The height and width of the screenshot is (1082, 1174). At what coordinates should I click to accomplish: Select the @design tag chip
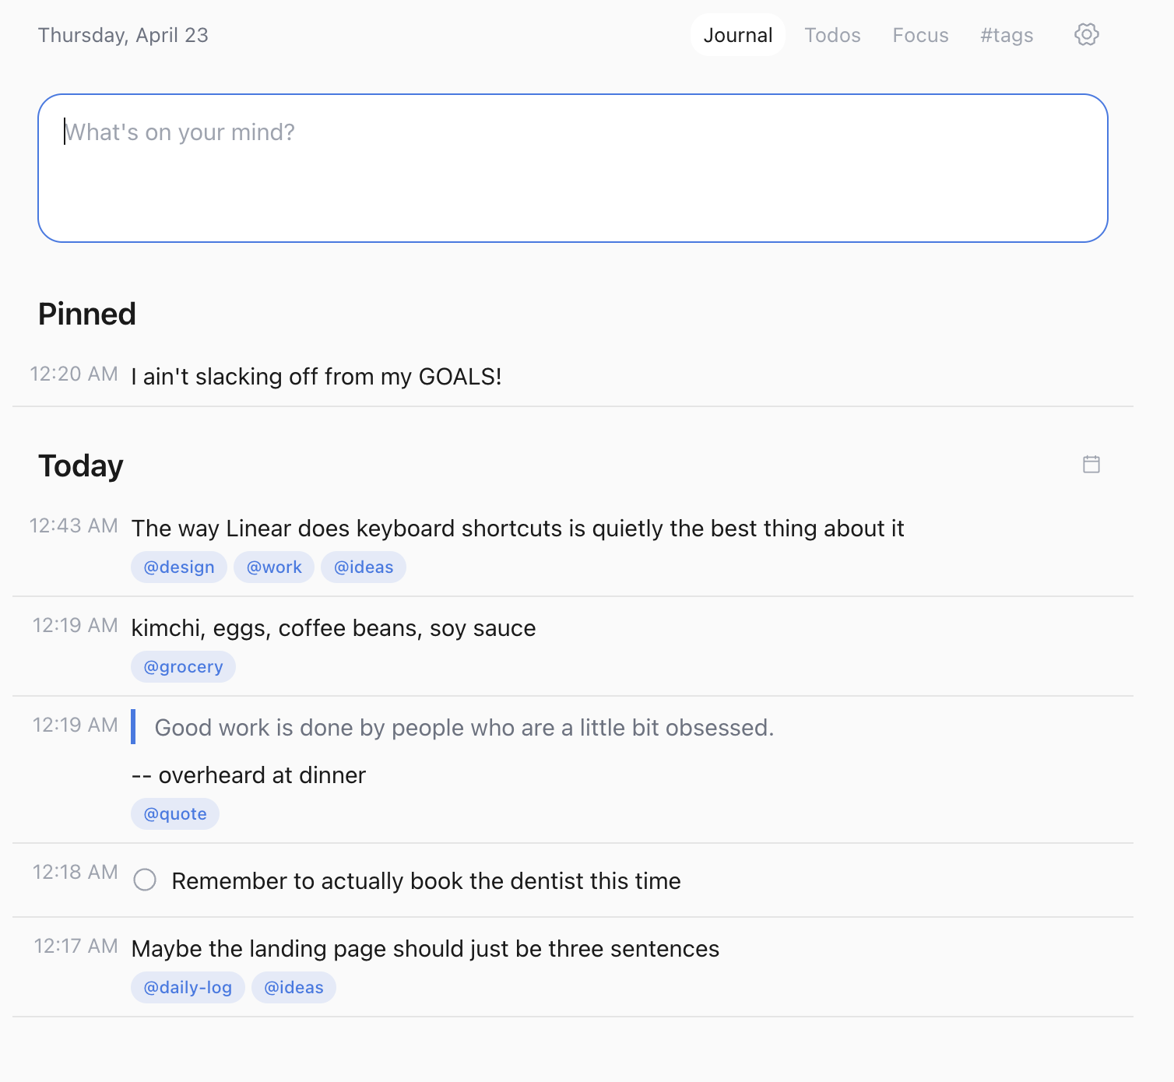coord(179,567)
